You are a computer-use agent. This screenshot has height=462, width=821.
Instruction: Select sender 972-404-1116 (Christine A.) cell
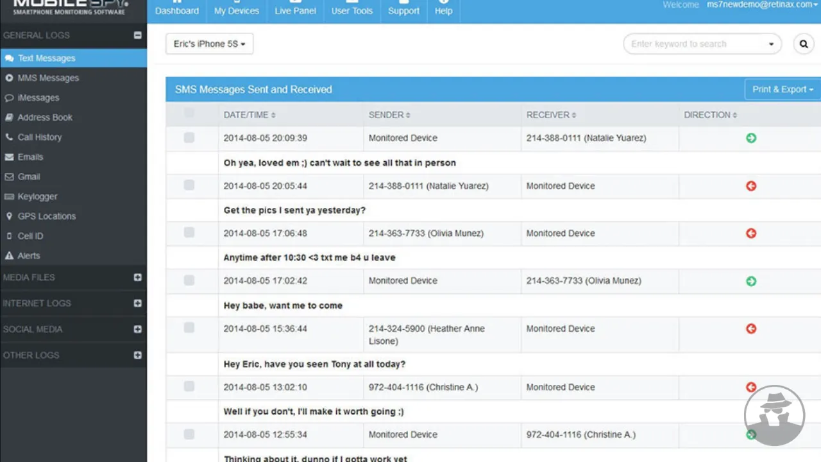442,388
